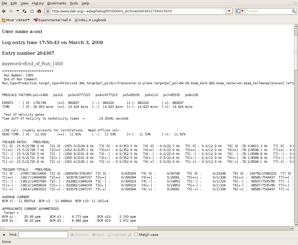The height and width of the screenshot is (245, 298).
Task: Click the horizontal scrollbar left arrow
Action: pyautogui.click(x=2, y=228)
